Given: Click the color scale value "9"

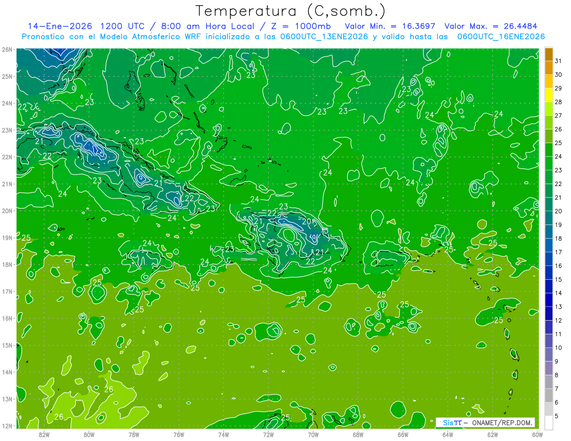Looking at the screenshot, I should 557,362.
